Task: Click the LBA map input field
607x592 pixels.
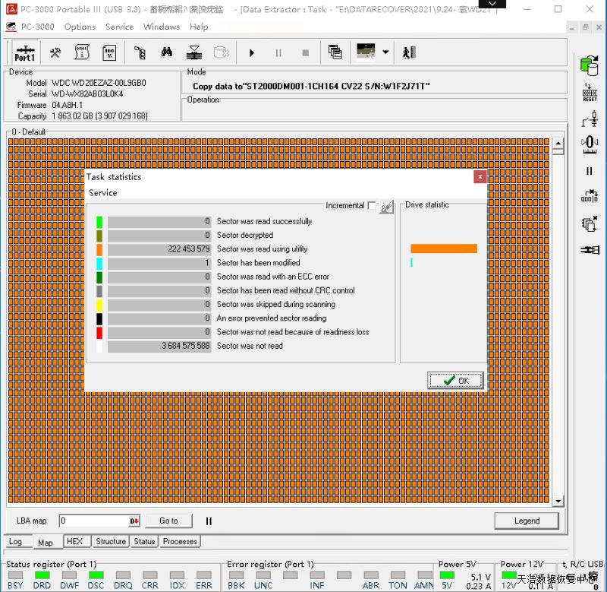Action: click(x=93, y=521)
